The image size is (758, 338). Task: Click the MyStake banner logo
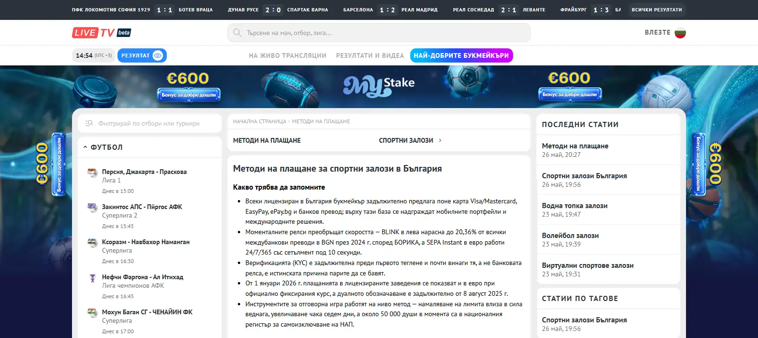click(x=379, y=86)
